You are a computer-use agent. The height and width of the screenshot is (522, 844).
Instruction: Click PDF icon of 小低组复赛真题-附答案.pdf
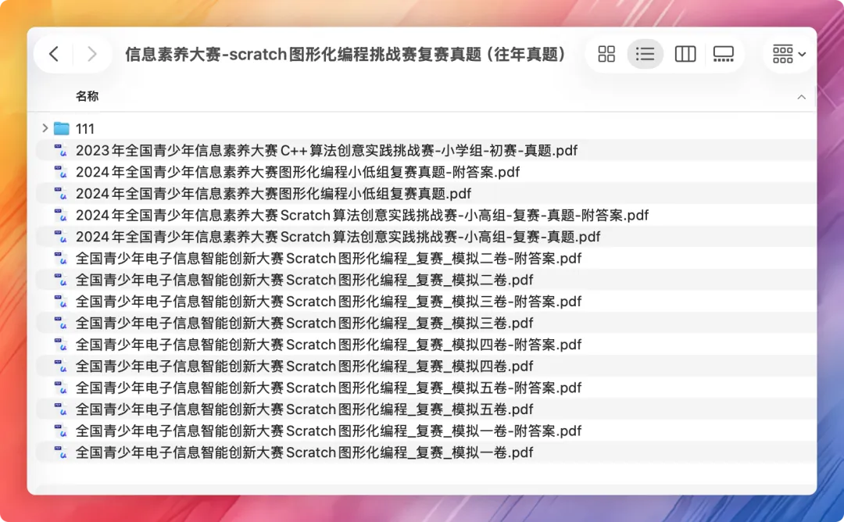point(61,172)
